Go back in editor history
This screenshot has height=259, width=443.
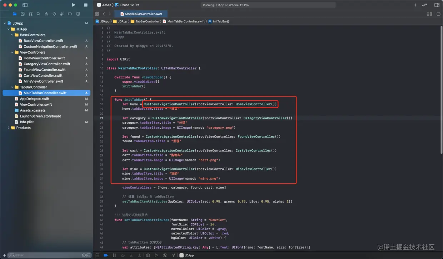coord(104,14)
